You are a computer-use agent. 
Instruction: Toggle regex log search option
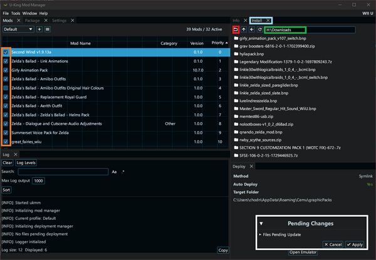[123, 171]
